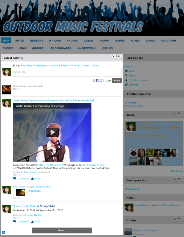Play the Justin Bieber performance video
The height and width of the screenshot is (237, 184).
pos(52,132)
